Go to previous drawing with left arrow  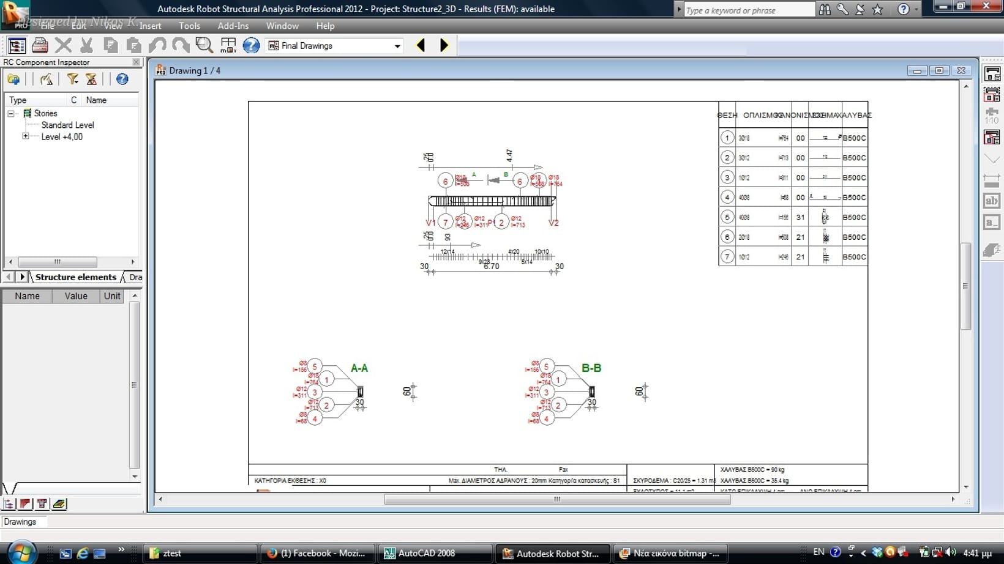(x=421, y=45)
